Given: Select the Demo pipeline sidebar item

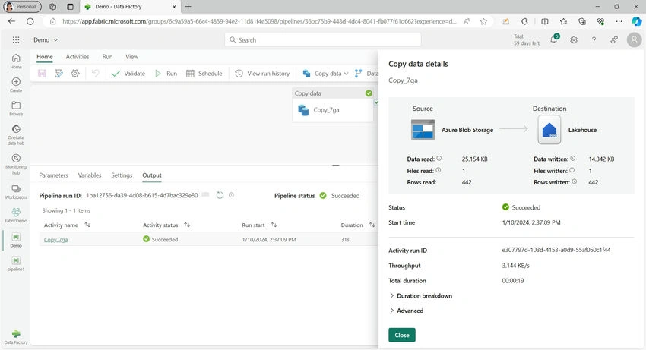Looking at the screenshot, I should coord(16,240).
